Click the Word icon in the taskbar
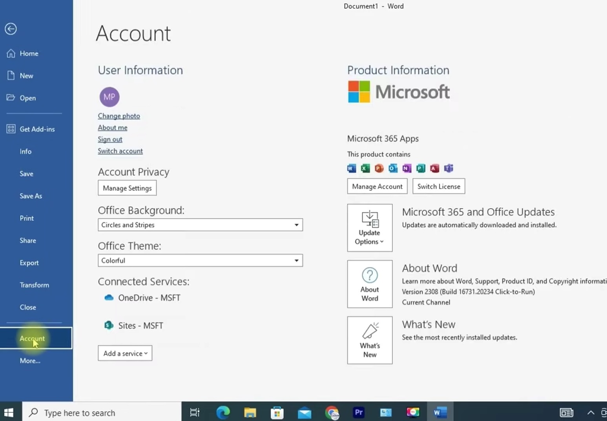607x421 pixels. [440, 412]
